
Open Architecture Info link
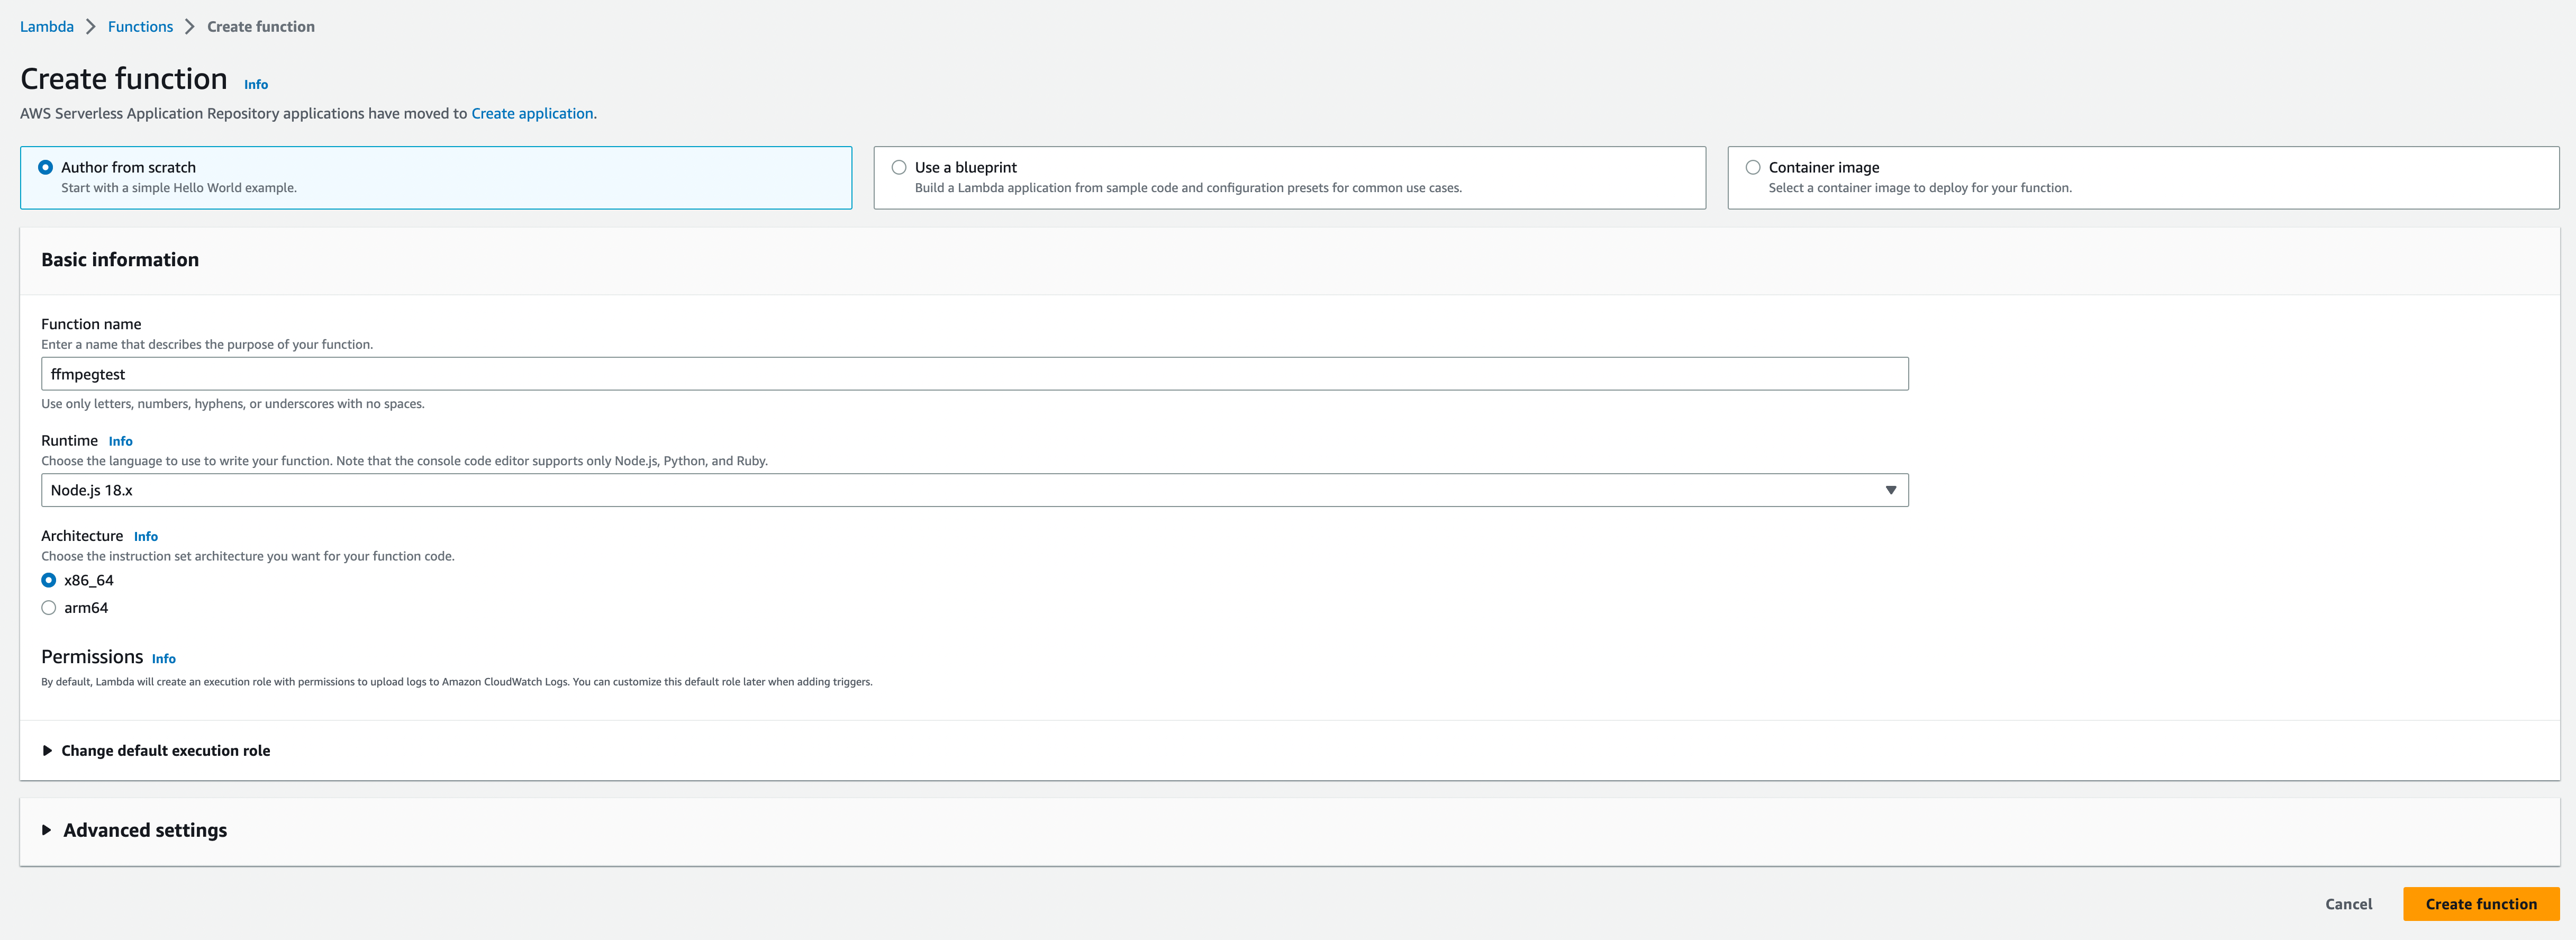pyautogui.click(x=146, y=537)
